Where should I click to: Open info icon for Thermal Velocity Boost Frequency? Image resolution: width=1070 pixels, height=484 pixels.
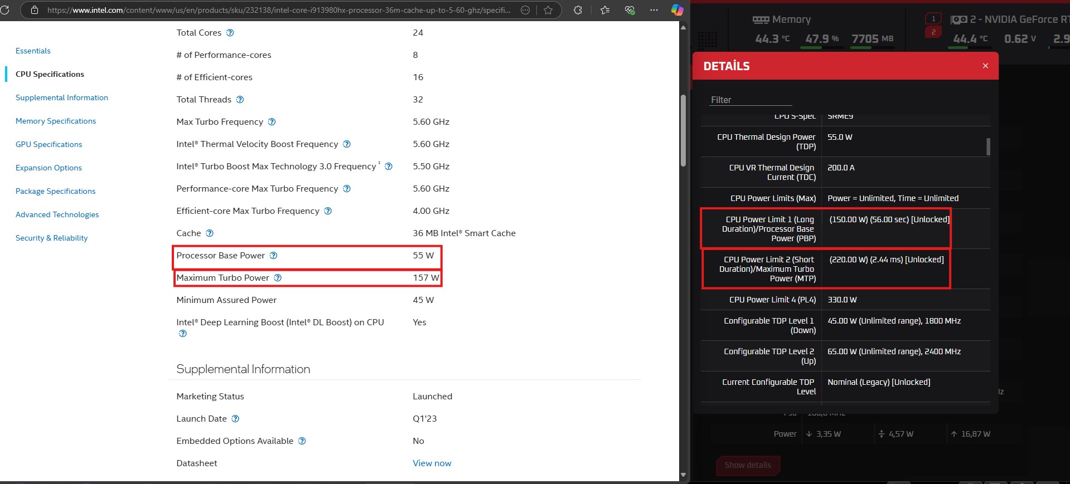[346, 144]
